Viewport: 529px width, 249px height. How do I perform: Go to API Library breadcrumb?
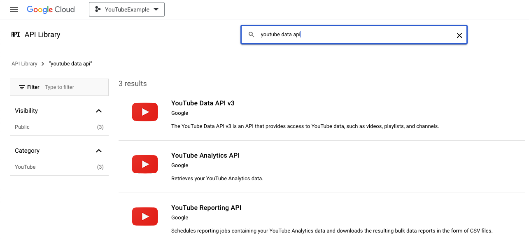tap(24, 64)
